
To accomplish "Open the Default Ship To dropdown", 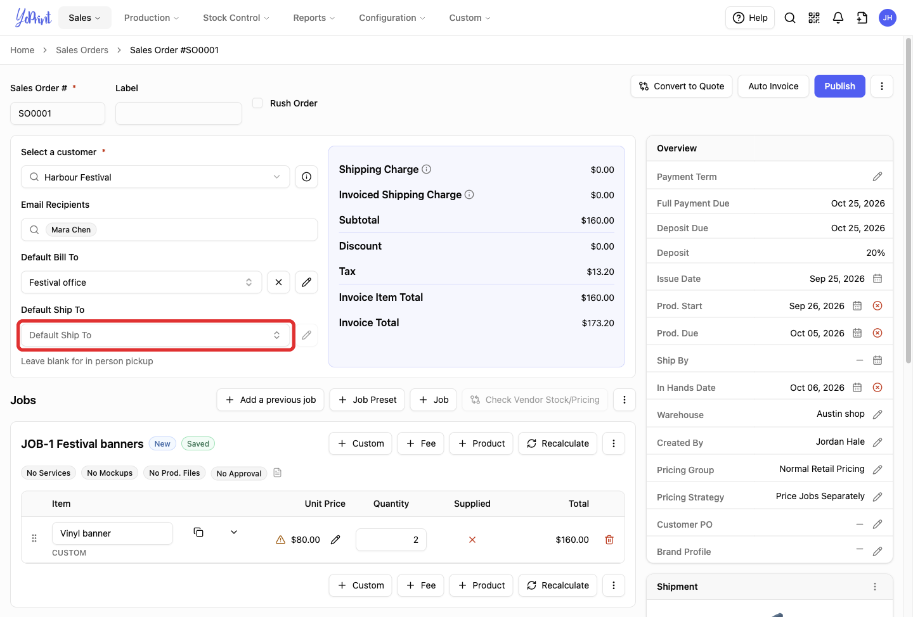I will (155, 335).
